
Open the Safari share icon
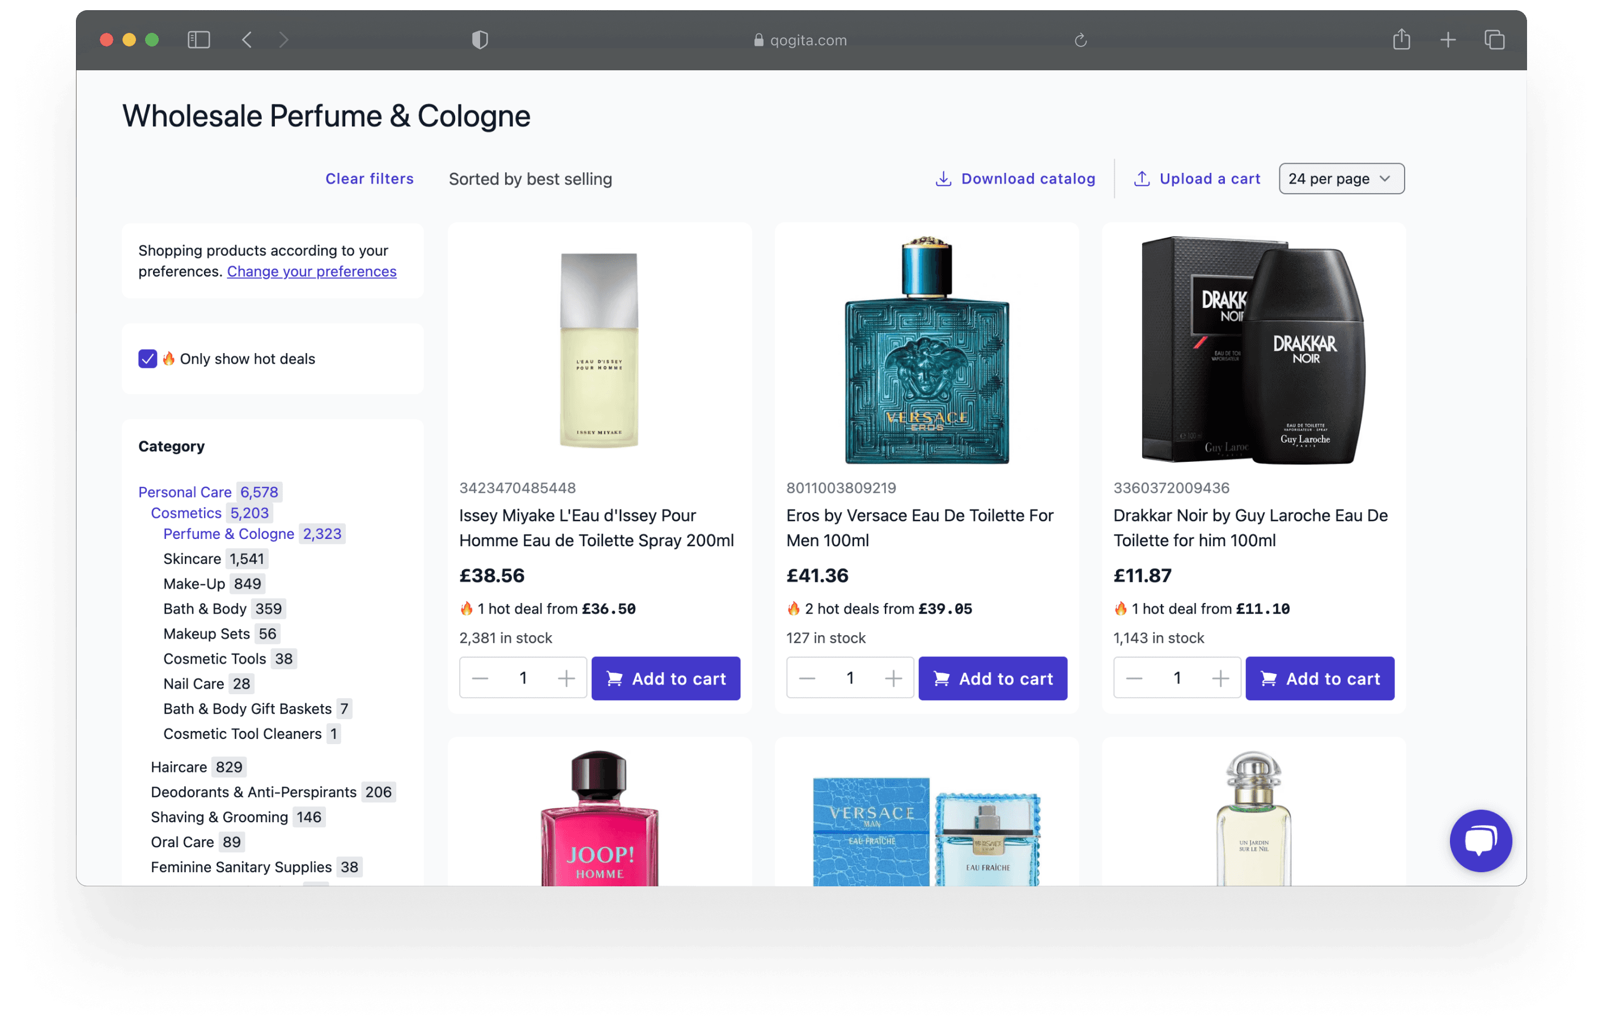pyautogui.click(x=1401, y=39)
